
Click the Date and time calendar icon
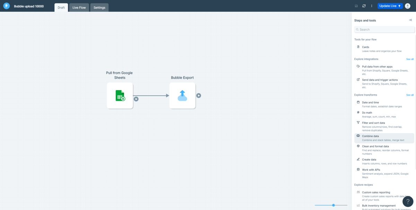click(x=358, y=102)
